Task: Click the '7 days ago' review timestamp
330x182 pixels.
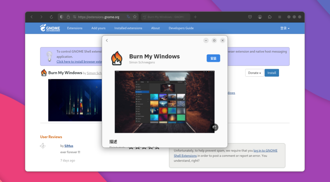Action: click(x=68, y=160)
